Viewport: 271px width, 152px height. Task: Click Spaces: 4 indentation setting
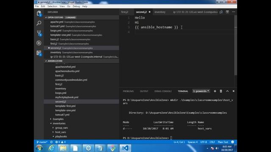coord(193,142)
